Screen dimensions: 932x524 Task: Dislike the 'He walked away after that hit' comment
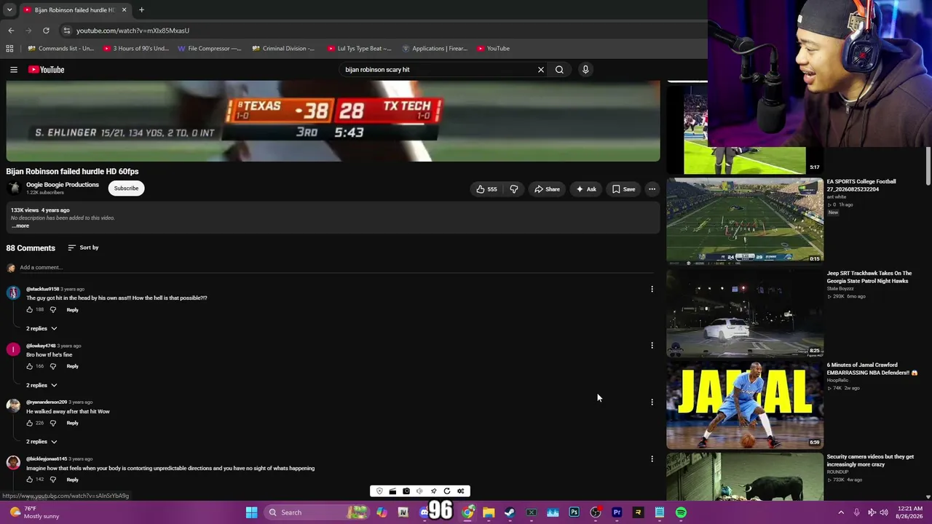[52, 423]
